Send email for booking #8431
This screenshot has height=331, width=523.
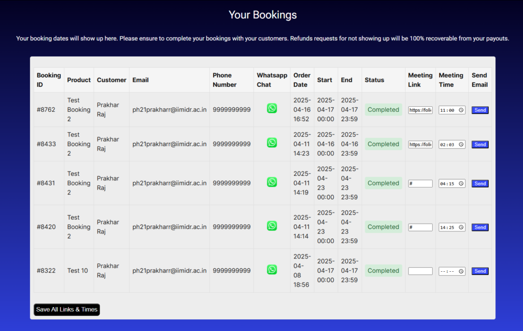(x=480, y=183)
